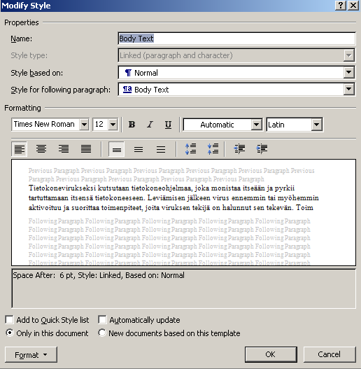Align paragraph text to the right

pyautogui.click(x=64, y=149)
